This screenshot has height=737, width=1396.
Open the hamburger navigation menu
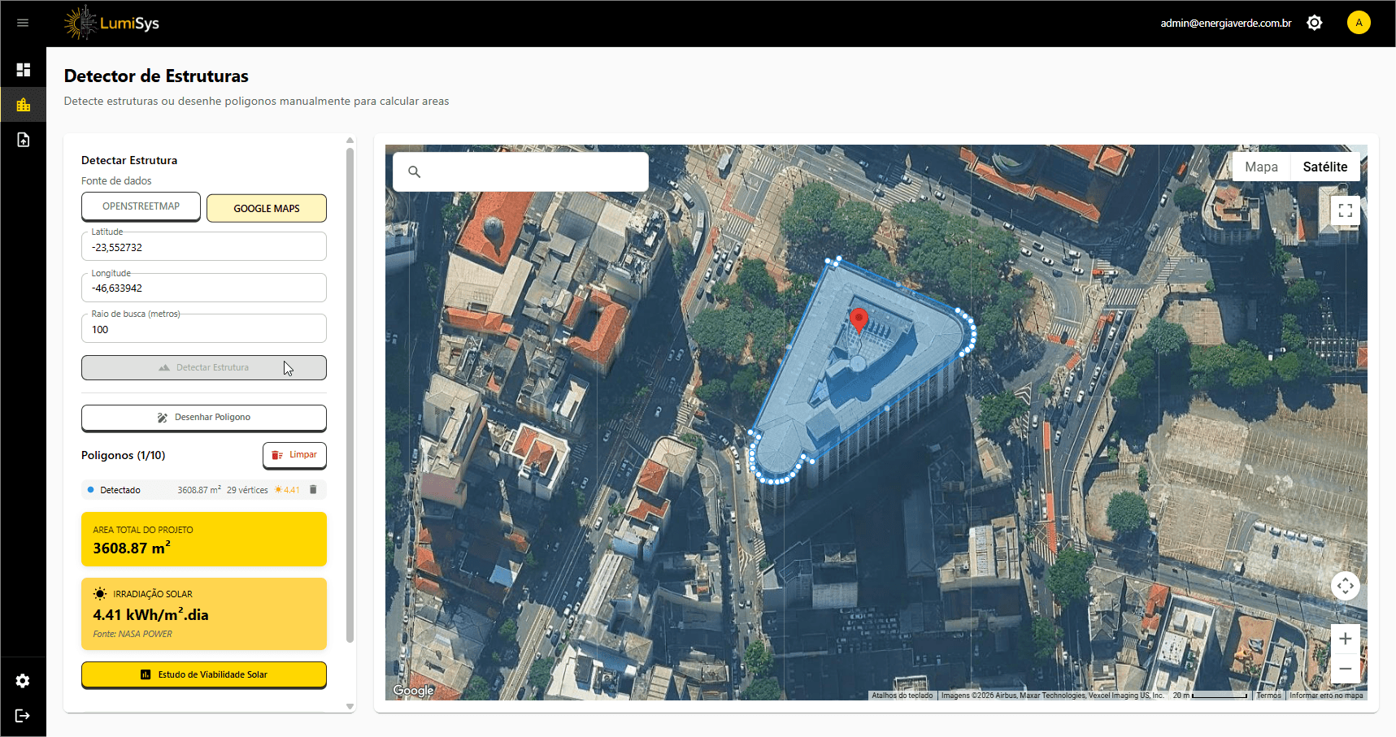[x=23, y=23]
